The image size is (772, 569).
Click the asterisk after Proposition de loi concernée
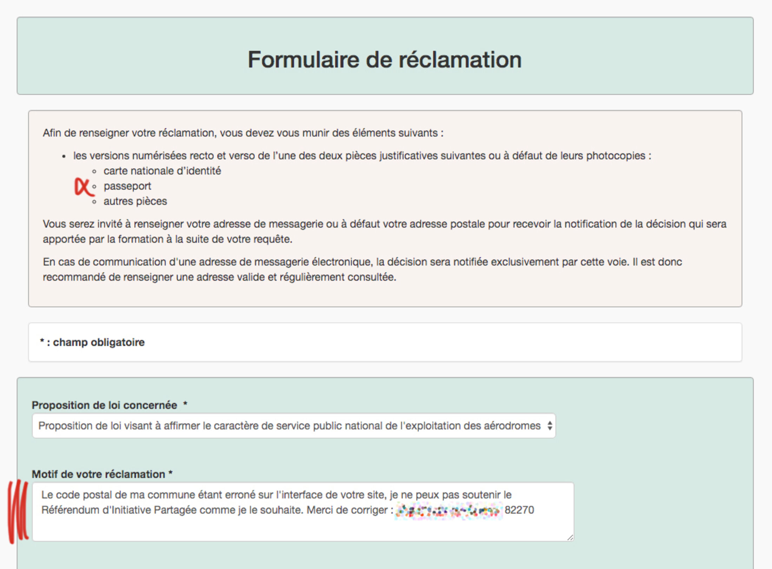coord(185,404)
